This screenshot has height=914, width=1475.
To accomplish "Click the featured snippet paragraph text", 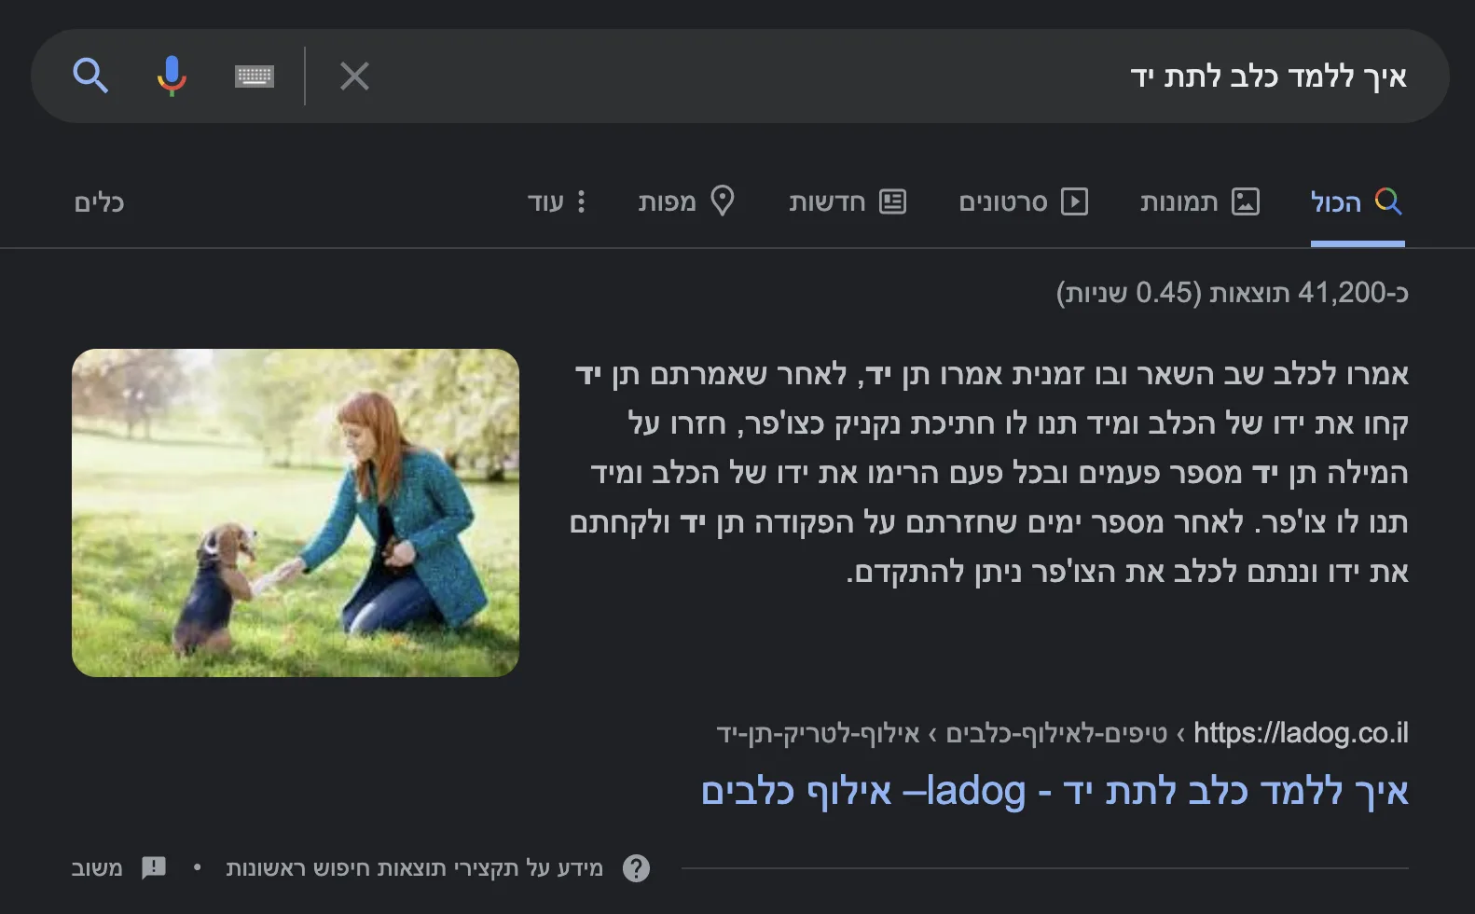I will 988,473.
